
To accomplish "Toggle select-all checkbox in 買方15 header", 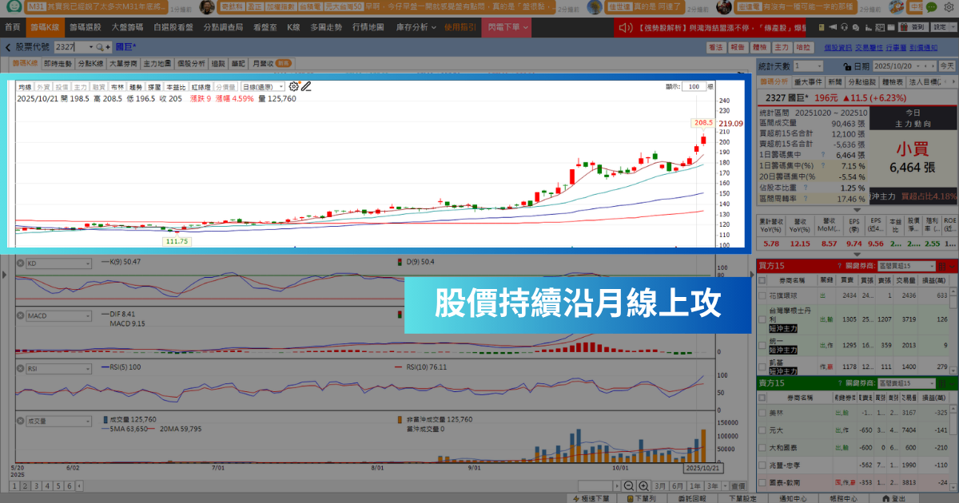I will coord(762,280).
